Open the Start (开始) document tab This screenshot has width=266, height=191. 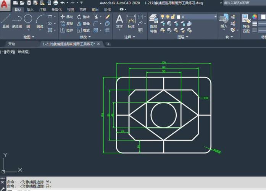pos(12,44)
